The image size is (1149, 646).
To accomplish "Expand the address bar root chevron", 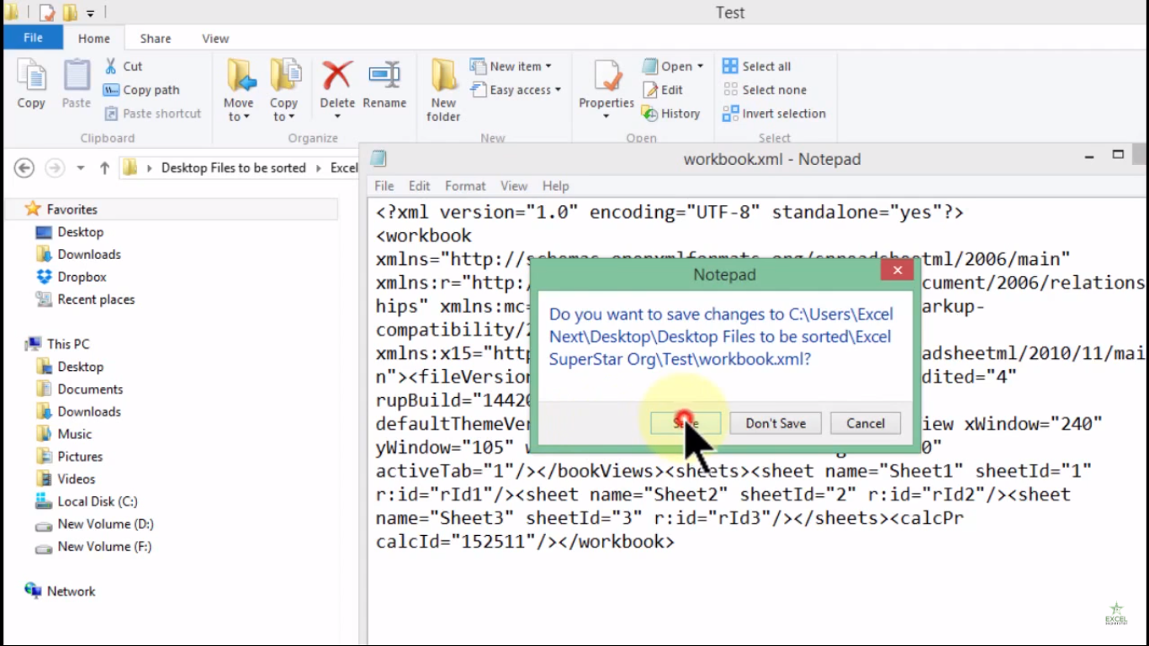I will click(150, 168).
